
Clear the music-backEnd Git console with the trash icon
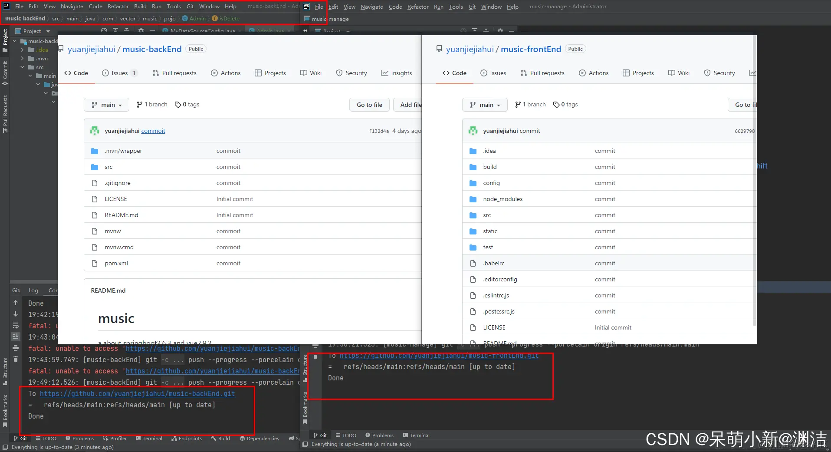point(16,359)
